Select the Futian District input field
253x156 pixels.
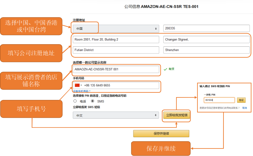[x=116, y=50]
